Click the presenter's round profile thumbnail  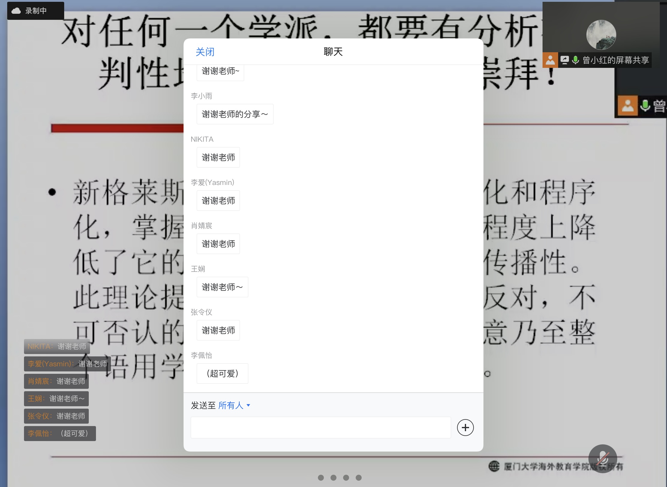click(x=601, y=35)
